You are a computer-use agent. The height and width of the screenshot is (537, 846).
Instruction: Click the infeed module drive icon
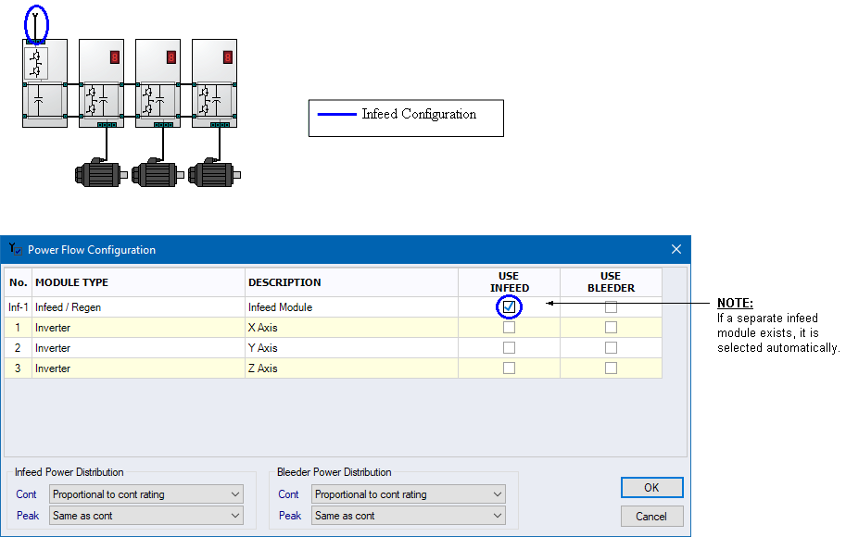tap(44, 83)
